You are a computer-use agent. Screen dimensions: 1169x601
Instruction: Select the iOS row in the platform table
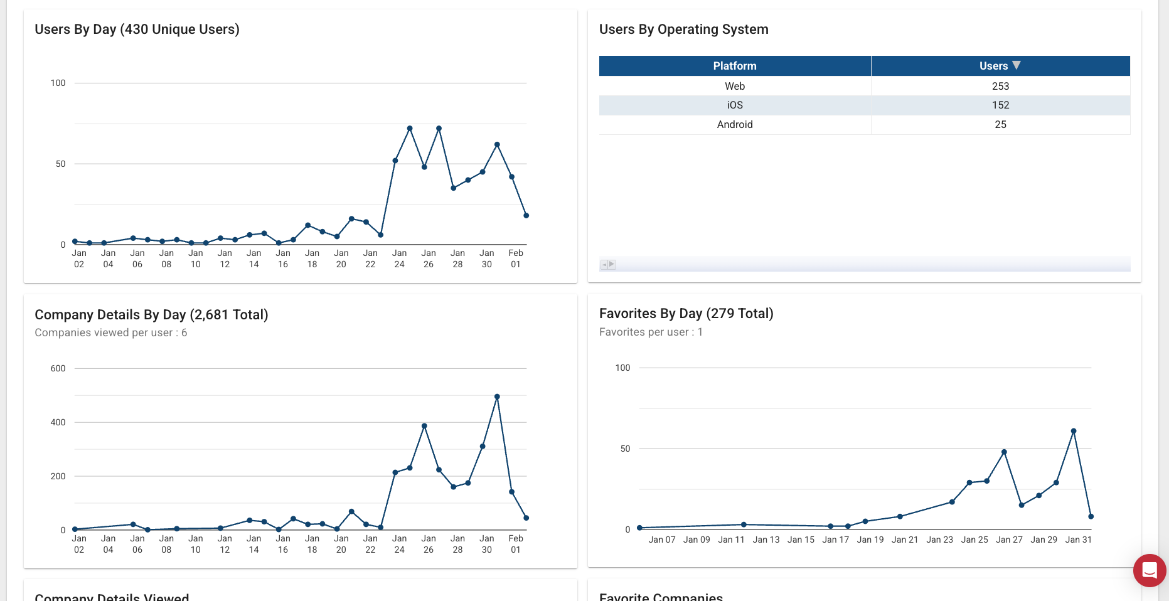coord(735,105)
